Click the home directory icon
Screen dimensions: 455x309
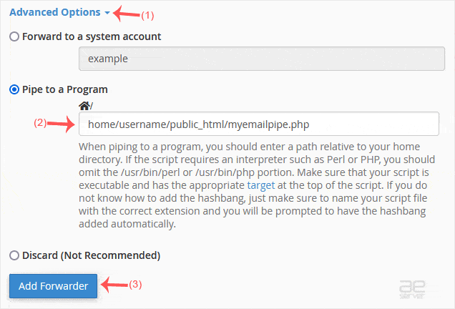83,105
